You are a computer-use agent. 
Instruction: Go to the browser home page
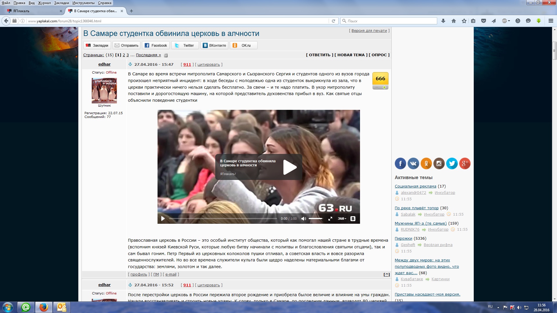coord(454,21)
